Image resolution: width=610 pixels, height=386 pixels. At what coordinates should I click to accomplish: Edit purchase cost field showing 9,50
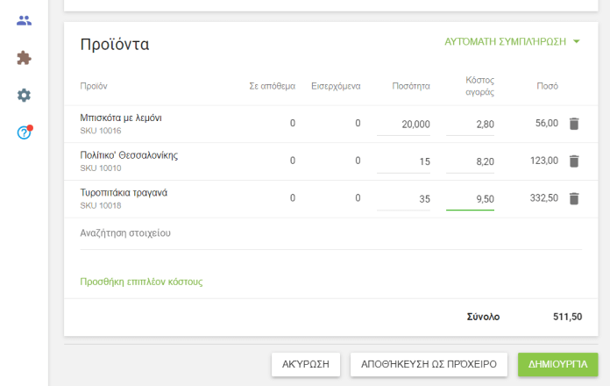click(x=471, y=199)
